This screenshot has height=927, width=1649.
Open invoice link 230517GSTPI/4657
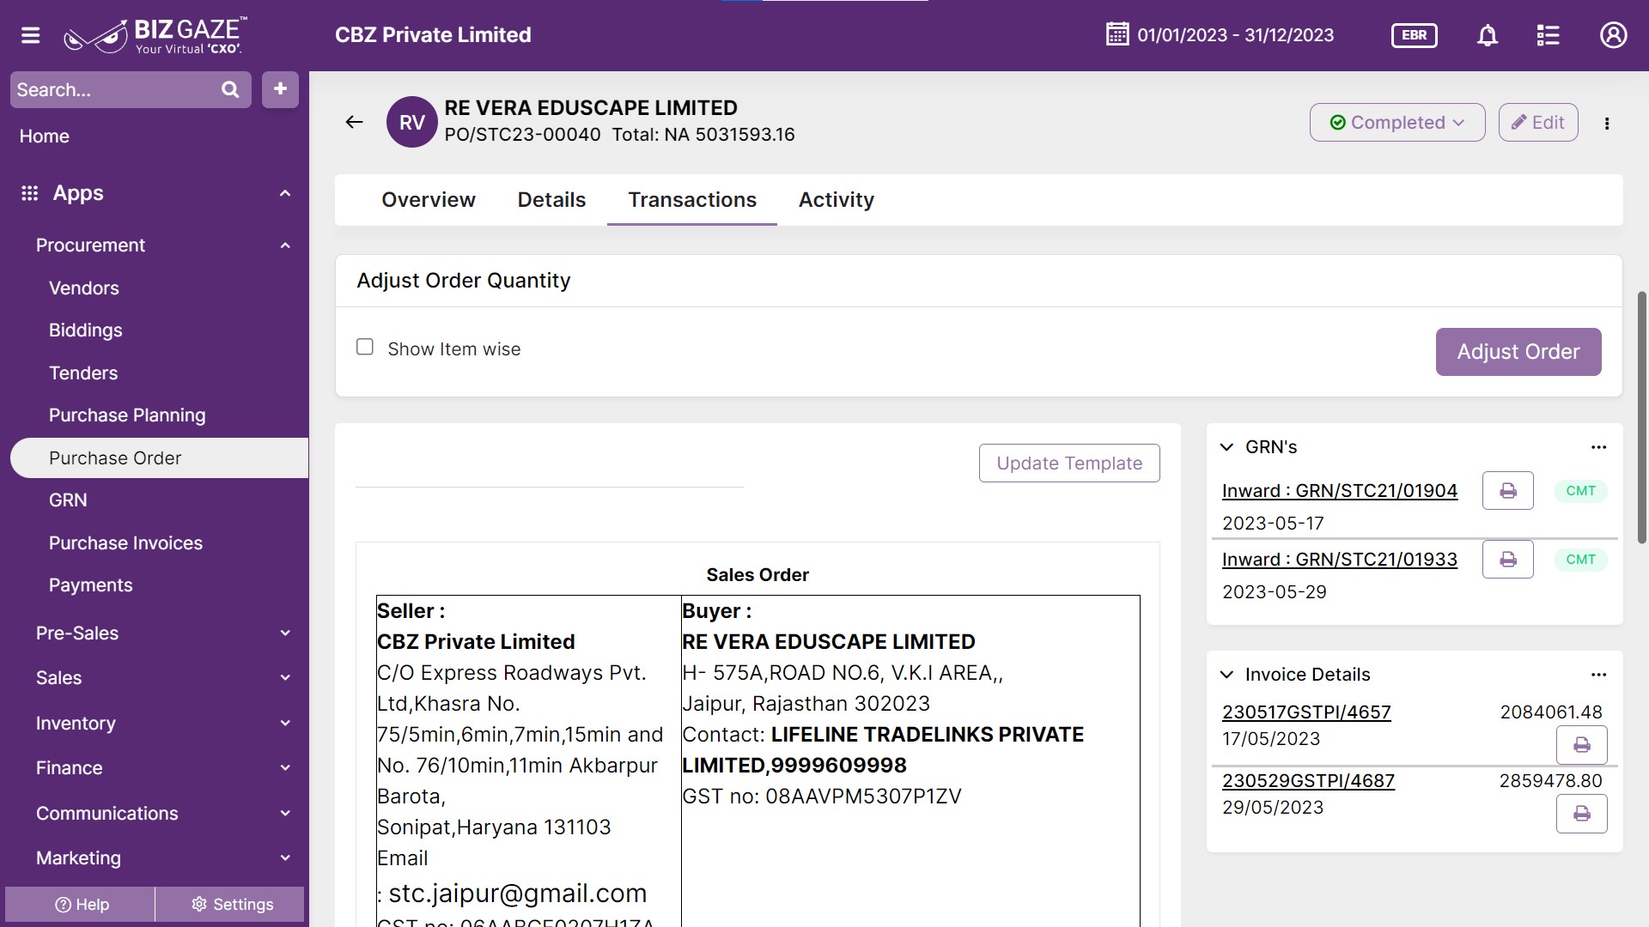point(1305,712)
